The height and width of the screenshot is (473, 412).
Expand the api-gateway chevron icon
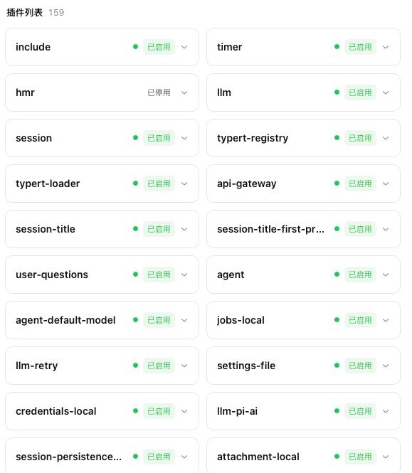click(x=386, y=184)
